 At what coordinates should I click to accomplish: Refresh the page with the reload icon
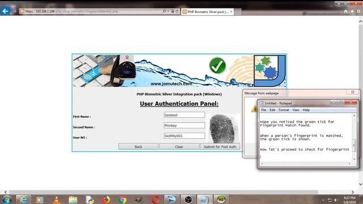click(x=177, y=11)
